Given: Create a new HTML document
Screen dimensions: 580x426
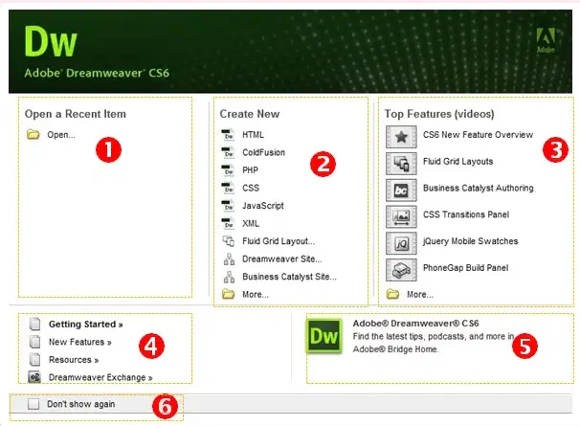Looking at the screenshot, I should pos(253,135).
